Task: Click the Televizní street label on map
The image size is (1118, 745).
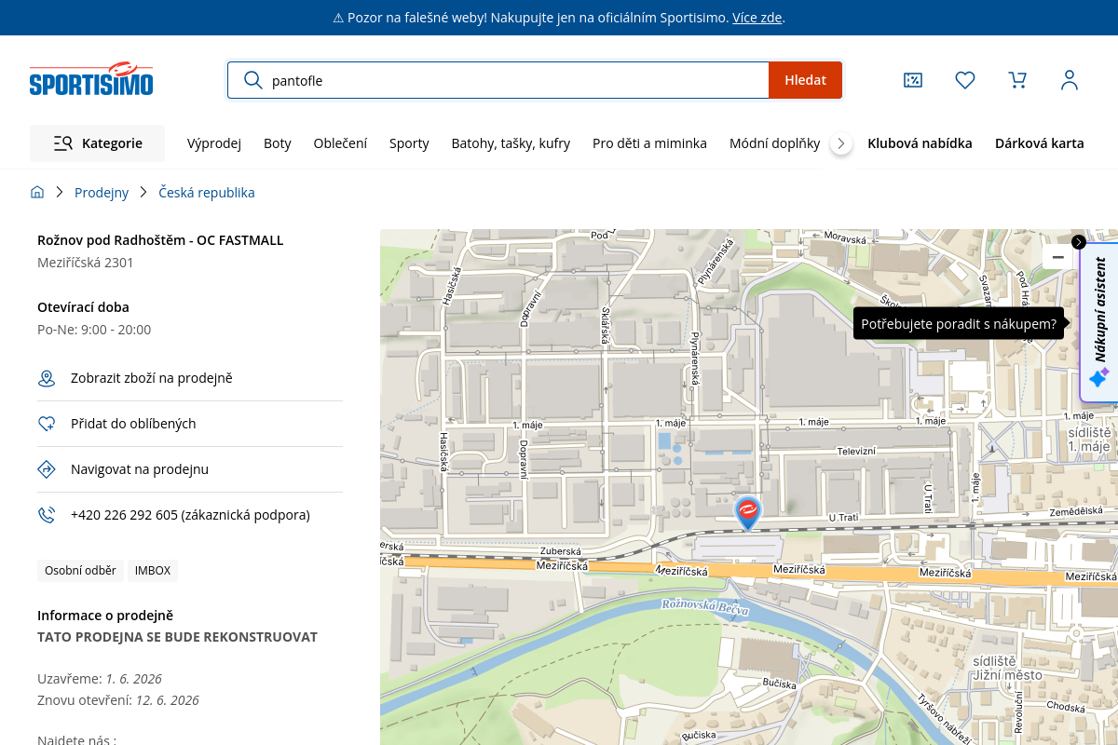Action: 856,451
